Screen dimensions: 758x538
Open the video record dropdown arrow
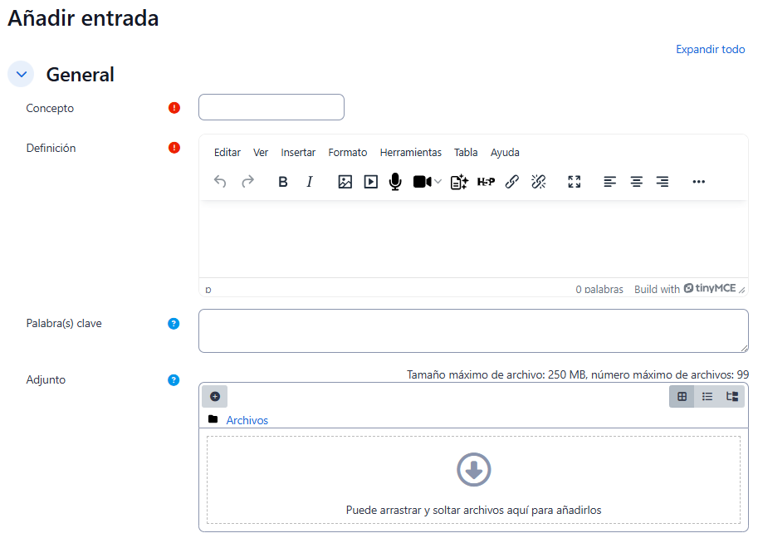438,182
